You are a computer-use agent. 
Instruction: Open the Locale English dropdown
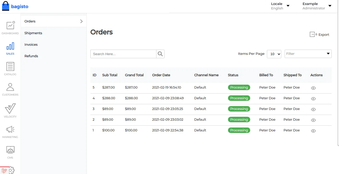pos(280,6)
